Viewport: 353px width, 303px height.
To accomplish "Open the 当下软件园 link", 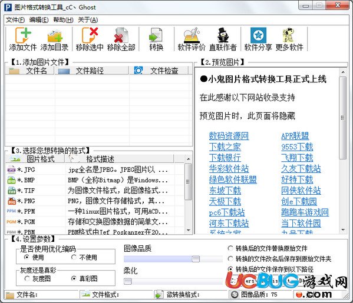I will (301, 223).
